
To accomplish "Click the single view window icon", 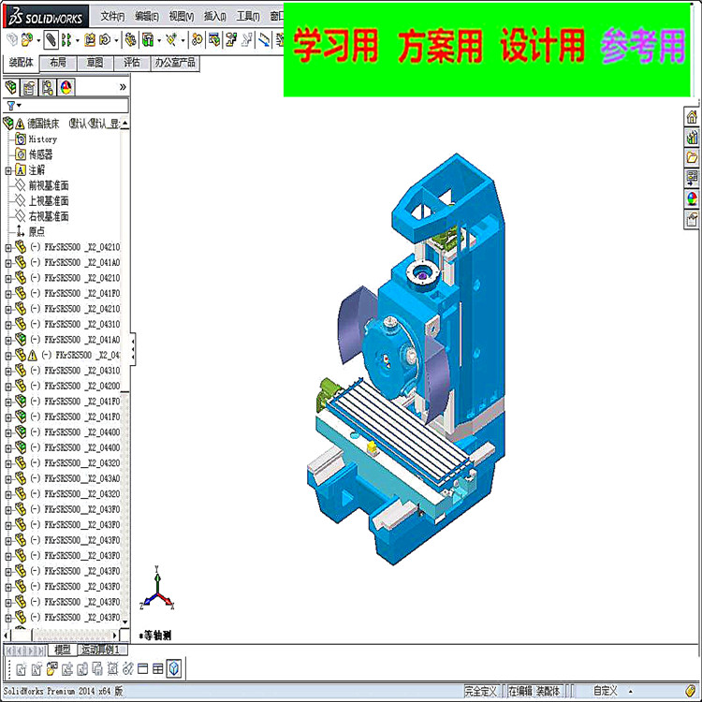I will click(x=143, y=669).
